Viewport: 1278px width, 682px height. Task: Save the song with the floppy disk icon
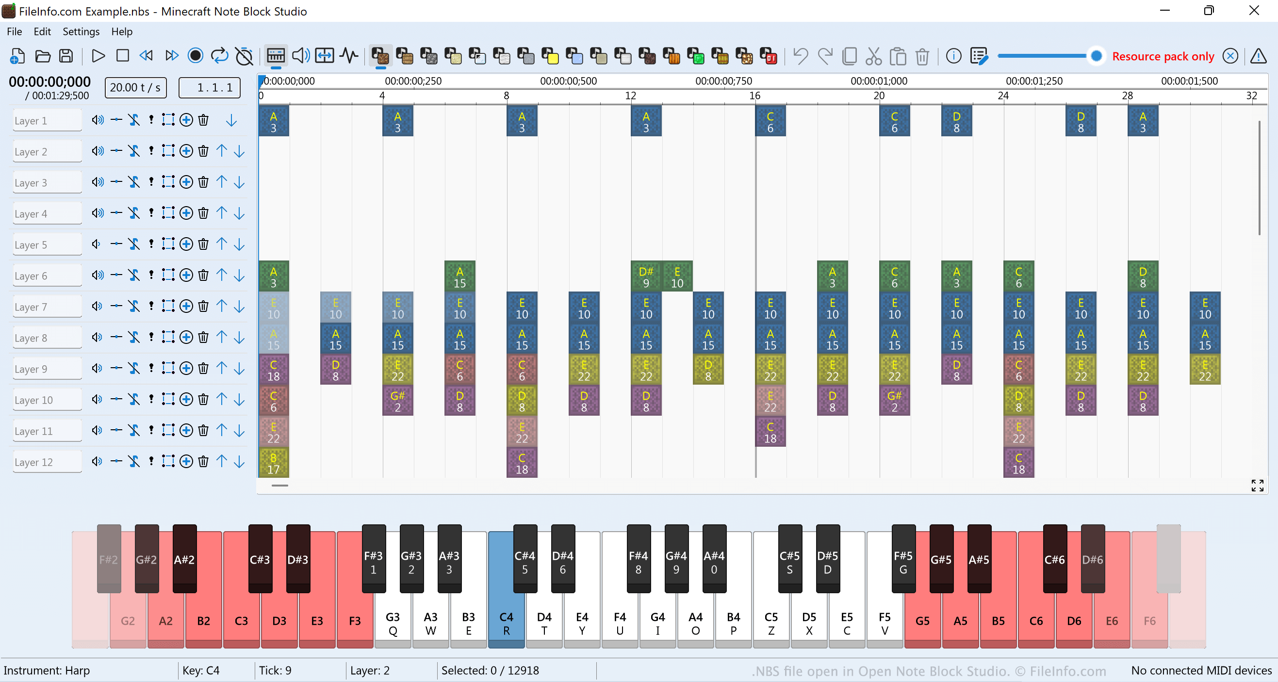[x=66, y=56]
